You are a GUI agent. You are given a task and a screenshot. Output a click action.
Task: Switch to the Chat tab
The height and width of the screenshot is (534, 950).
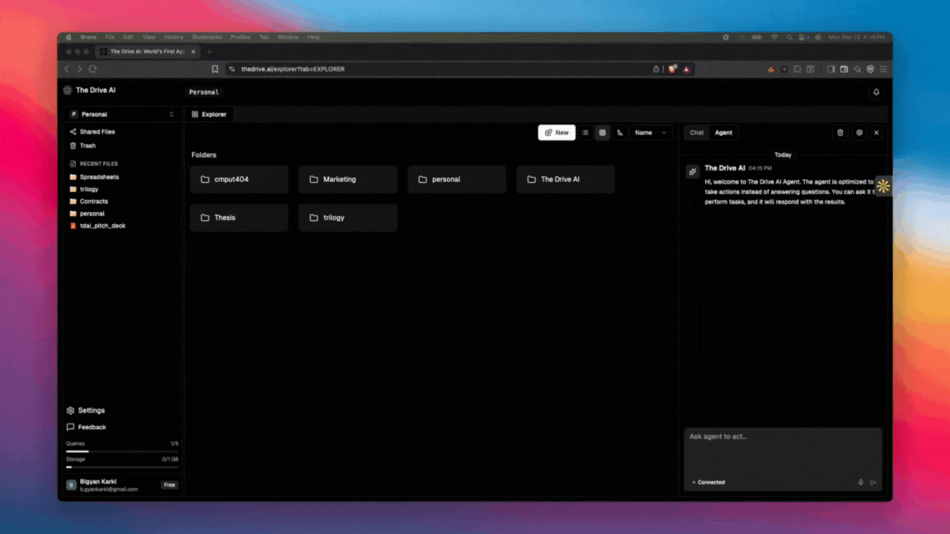coord(697,133)
